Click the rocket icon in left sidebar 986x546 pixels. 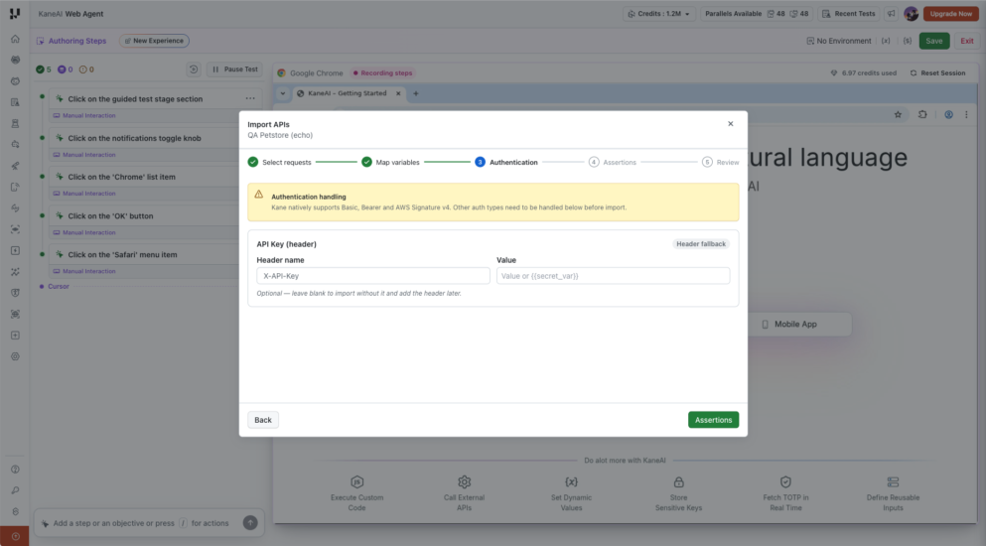pyautogui.click(x=15, y=166)
